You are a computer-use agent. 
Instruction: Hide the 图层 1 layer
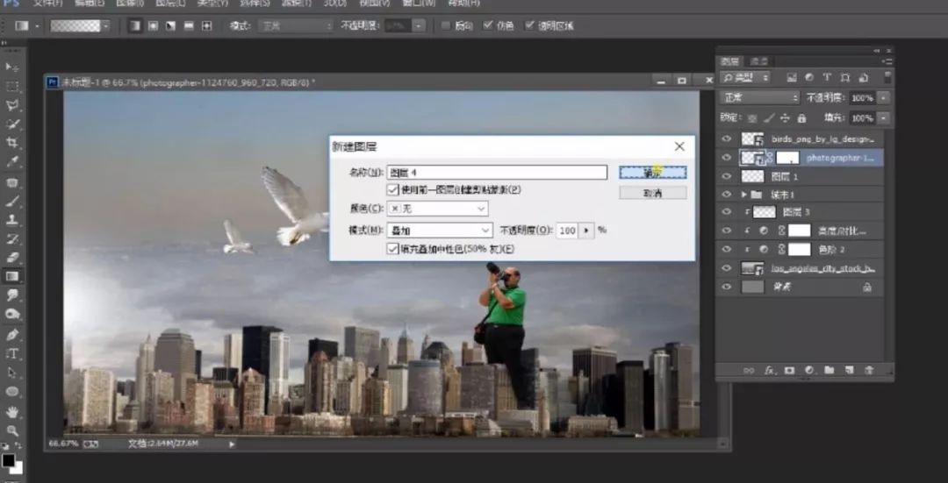click(726, 176)
